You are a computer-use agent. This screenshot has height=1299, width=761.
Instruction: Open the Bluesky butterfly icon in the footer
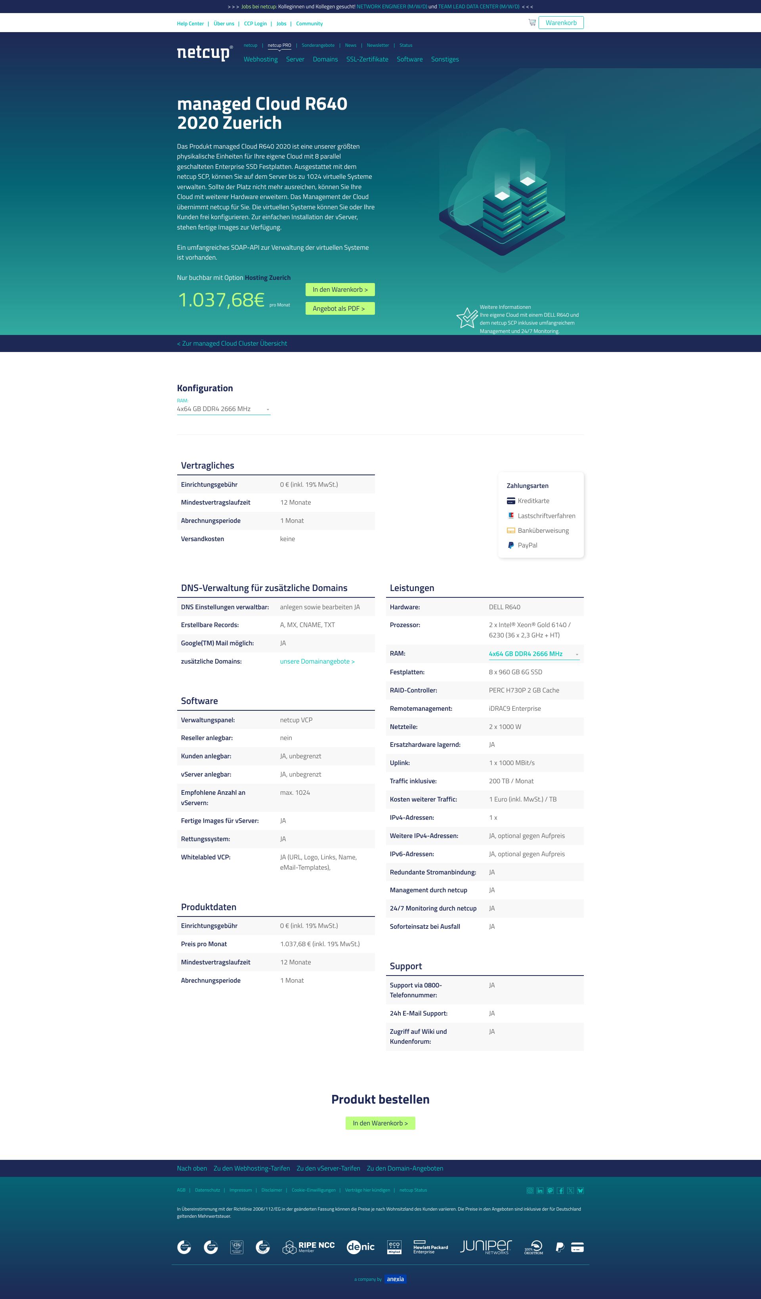[x=581, y=1190]
